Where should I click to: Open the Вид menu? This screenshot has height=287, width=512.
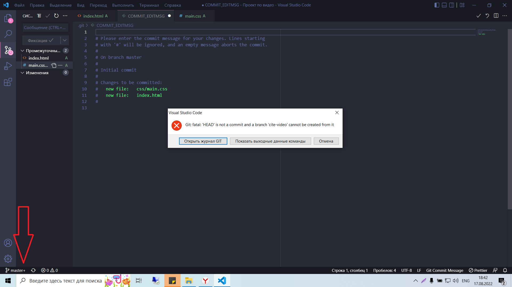(x=81, y=5)
